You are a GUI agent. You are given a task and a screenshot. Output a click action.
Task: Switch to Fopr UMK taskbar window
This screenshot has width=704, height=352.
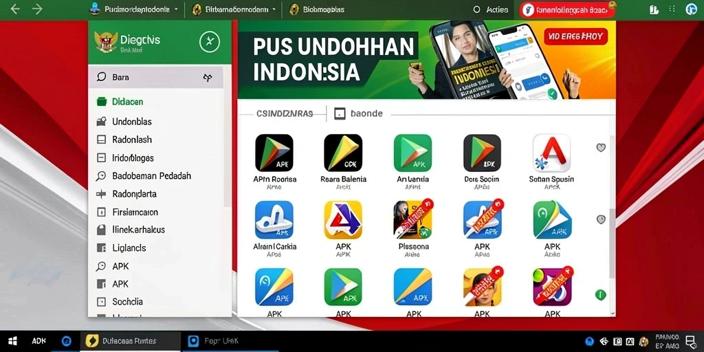point(230,341)
